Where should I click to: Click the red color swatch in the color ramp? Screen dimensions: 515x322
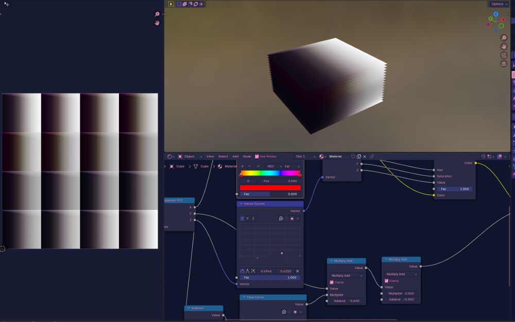coord(270,188)
